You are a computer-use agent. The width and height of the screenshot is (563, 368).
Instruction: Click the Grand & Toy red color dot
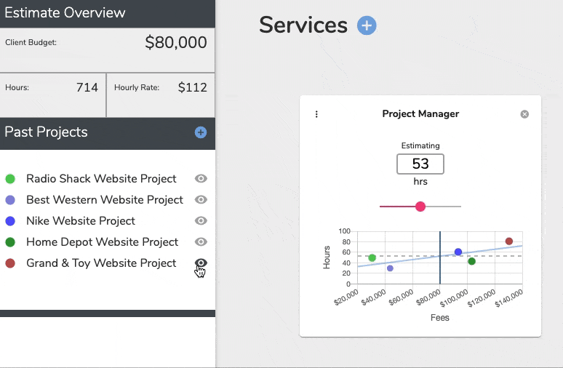10,263
